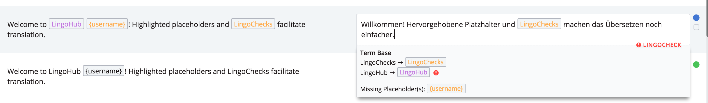Image resolution: width=708 pixels, height=103 pixels.
Task: Click the green status dot
Action: coord(696,65)
